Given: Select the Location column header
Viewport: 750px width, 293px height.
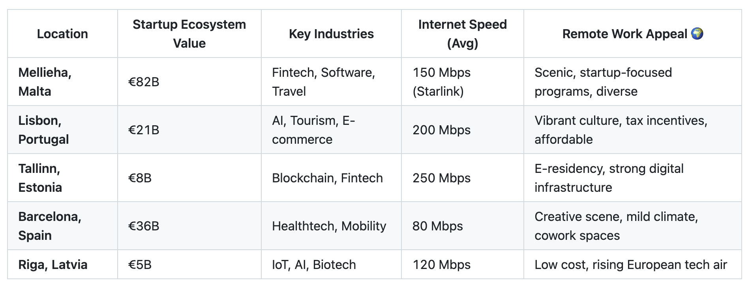Looking at the screenshot, I should click(x=62, y=34).
